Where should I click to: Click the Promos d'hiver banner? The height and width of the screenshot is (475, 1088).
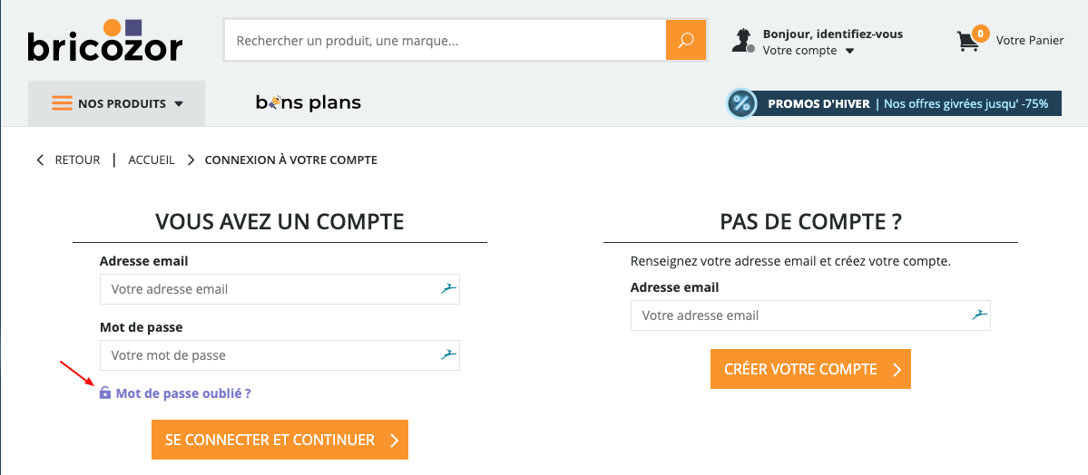click(x=894, y=104)
